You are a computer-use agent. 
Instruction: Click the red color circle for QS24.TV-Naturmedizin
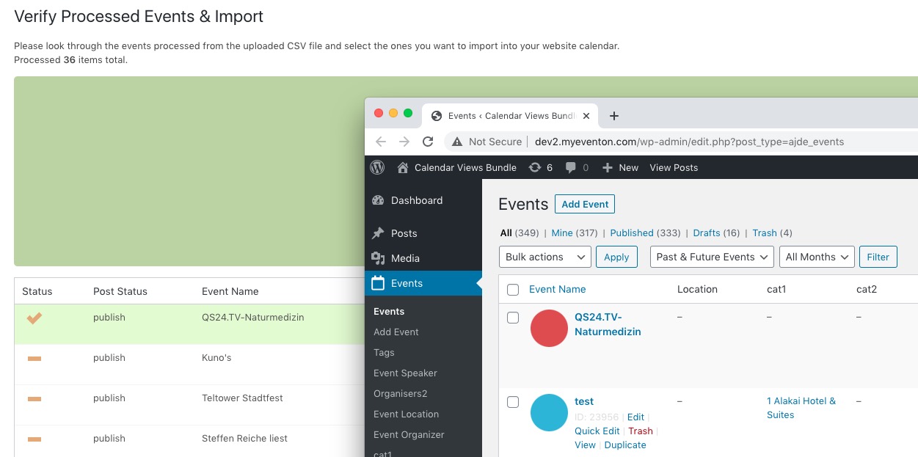click(549, 328)
